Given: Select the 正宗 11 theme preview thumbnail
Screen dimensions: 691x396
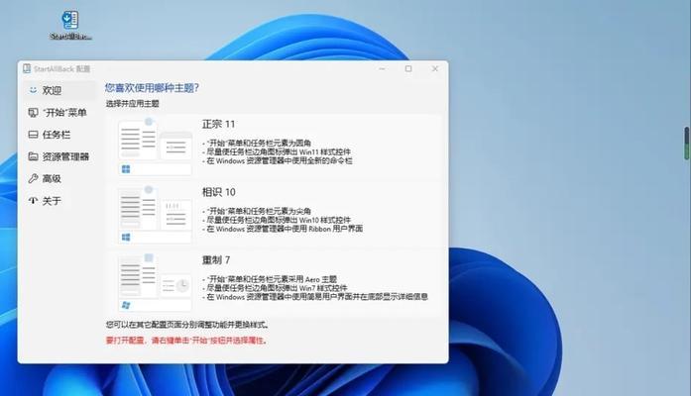Looking at the screenshot, I should [155, 147].
